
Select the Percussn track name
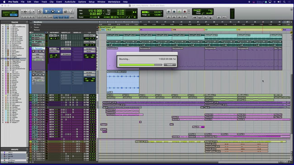(x=37, y=48)
